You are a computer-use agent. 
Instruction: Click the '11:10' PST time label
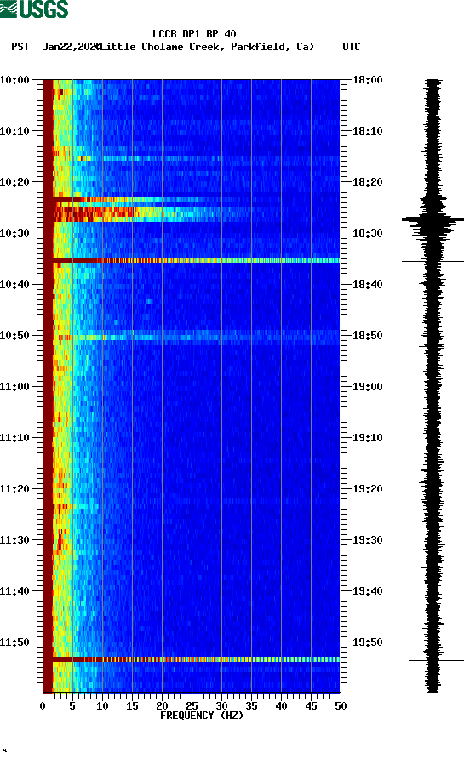pos(14,438)
